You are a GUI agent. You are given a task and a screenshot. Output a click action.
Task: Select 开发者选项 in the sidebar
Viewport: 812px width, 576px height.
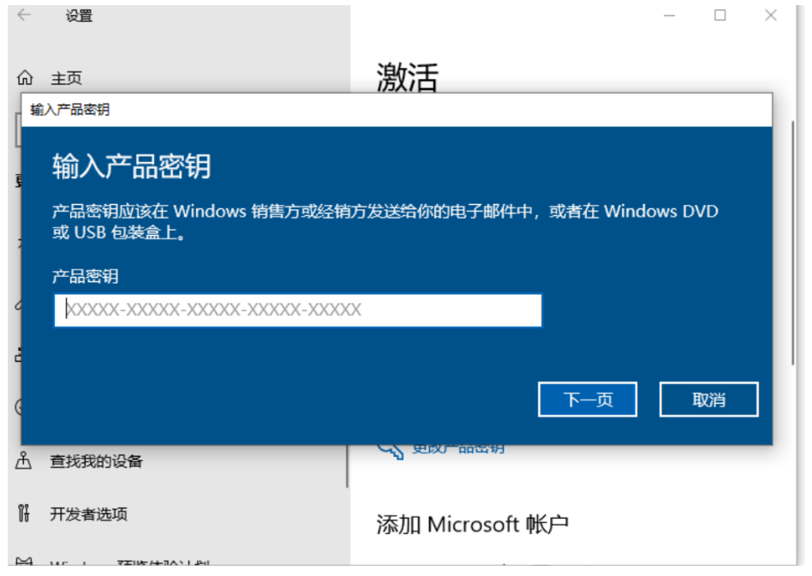pyautogui.click(x=88, y=513)
